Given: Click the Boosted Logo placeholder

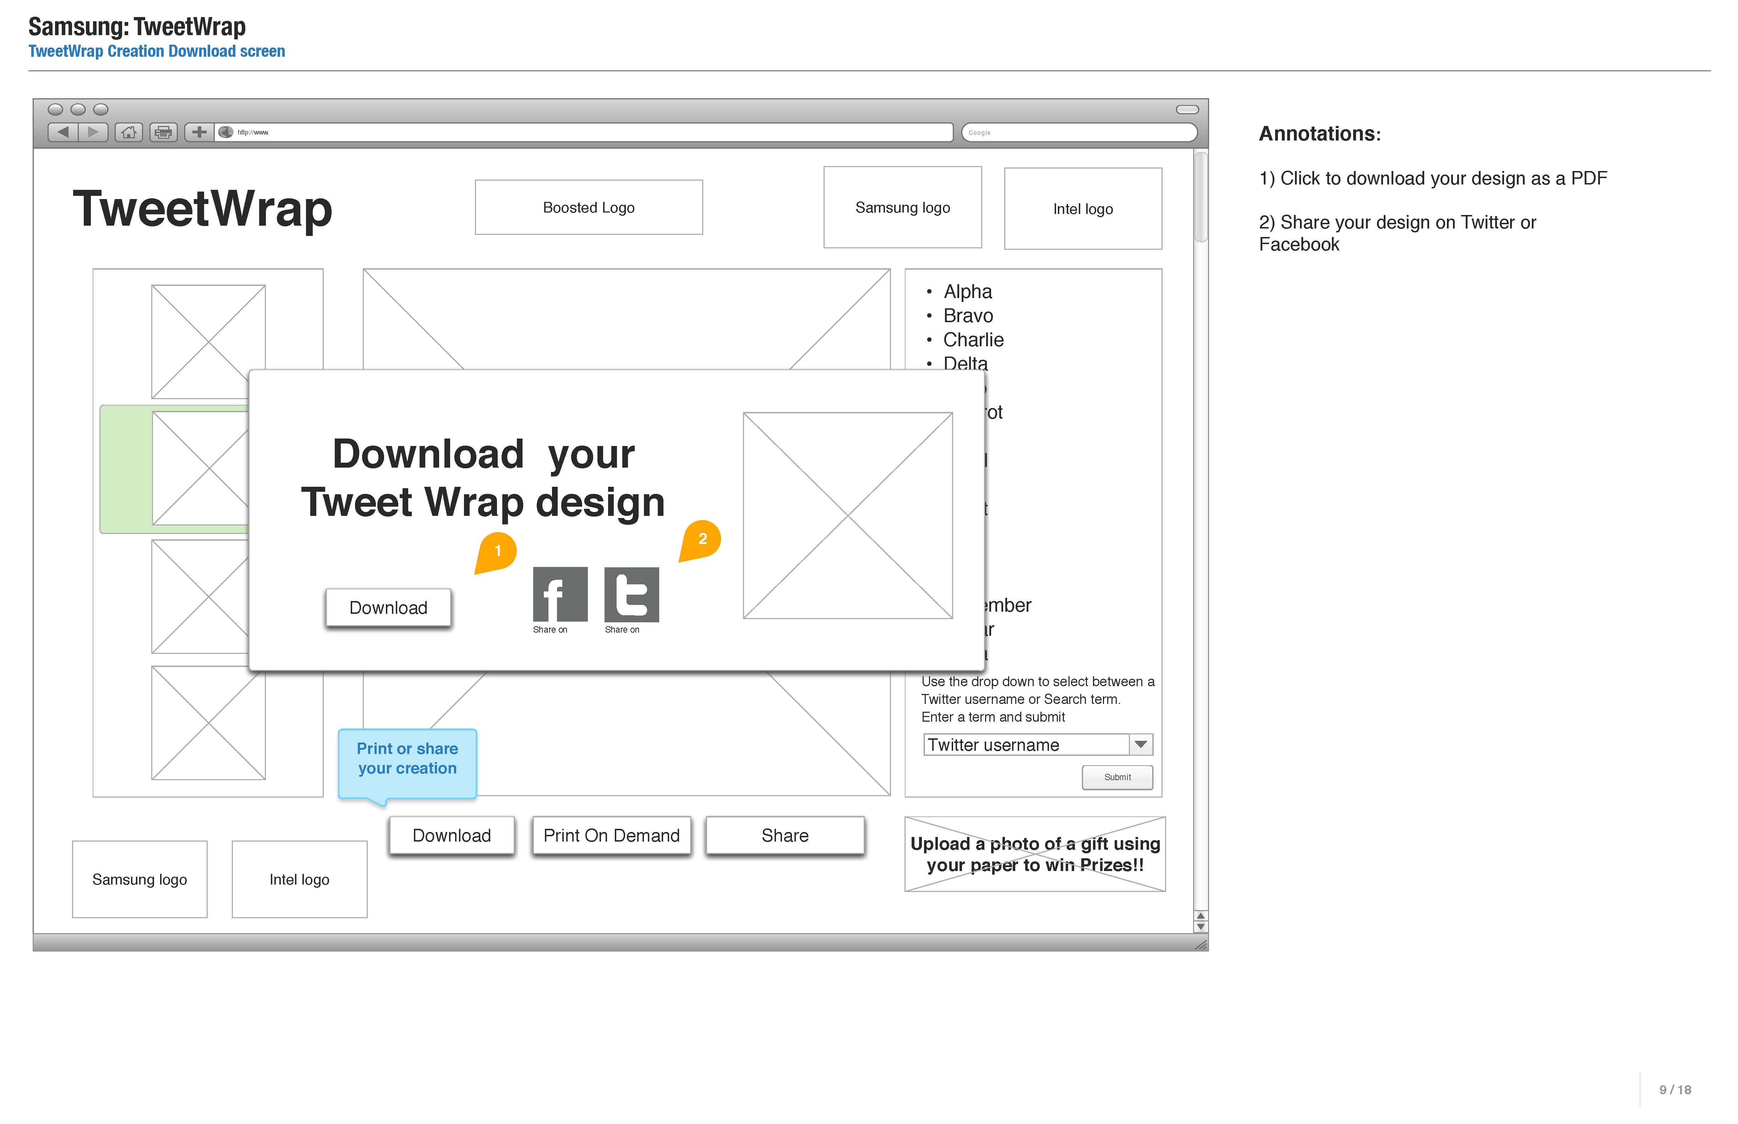Looking at the screenshot, I should (589, 207).
